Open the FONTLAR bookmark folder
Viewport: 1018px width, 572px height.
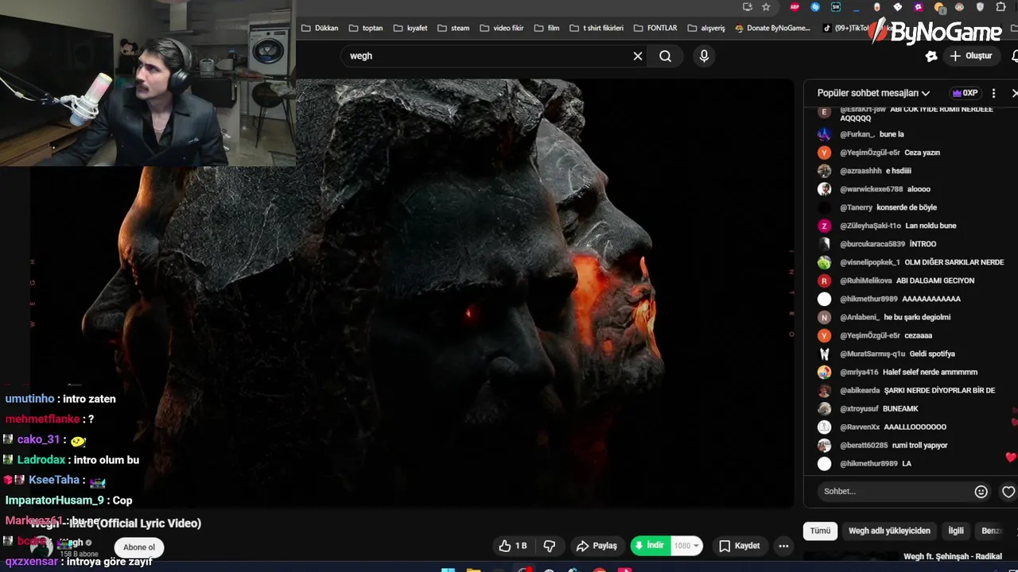(x=655, y=28)
